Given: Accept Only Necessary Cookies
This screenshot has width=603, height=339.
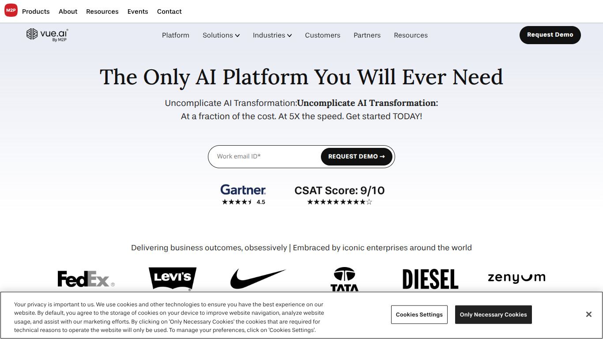Looking at the screenshot, I should tap(494, 315).
